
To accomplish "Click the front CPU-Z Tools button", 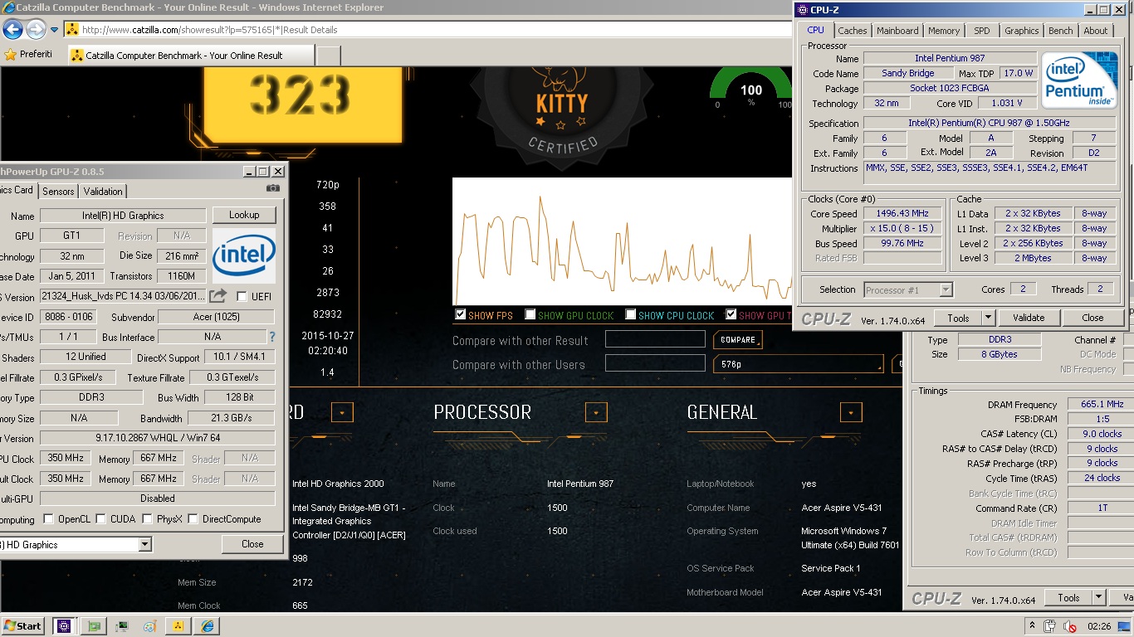I will 958,318.
